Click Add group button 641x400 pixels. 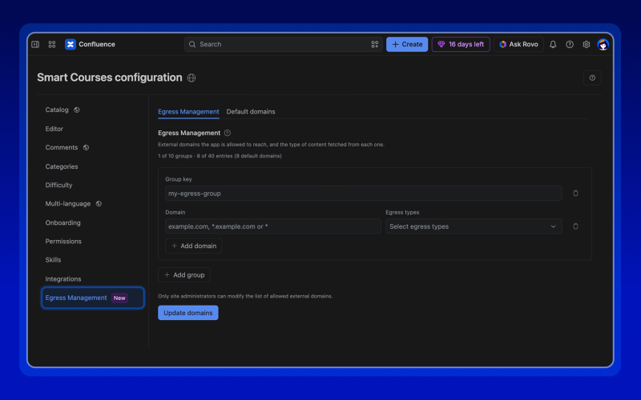coord(184,274)
